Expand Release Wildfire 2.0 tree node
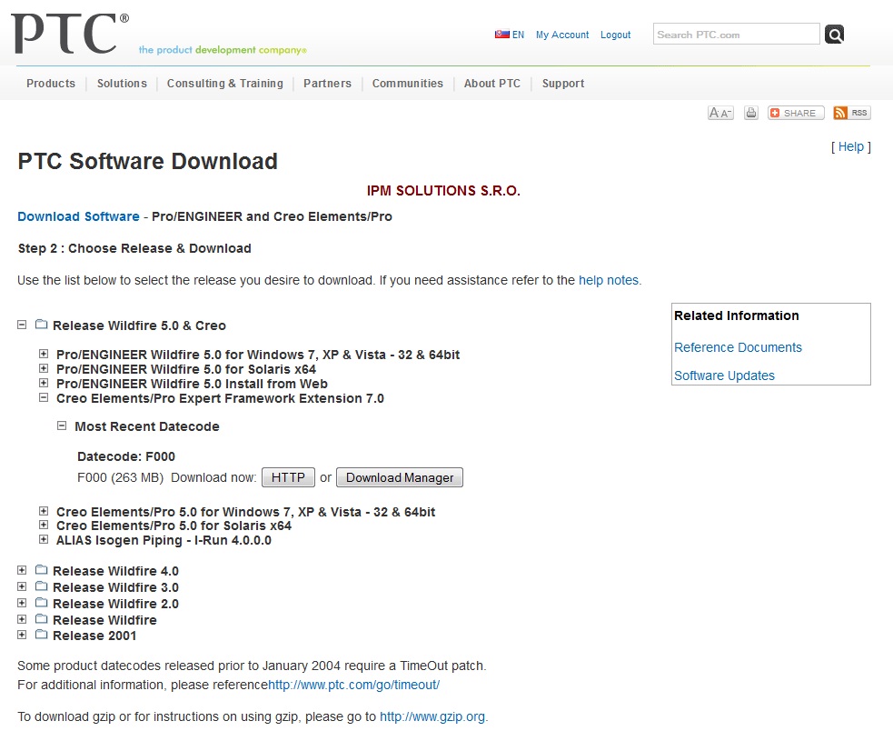The image size is (893, 741). (x=22, y=603)
